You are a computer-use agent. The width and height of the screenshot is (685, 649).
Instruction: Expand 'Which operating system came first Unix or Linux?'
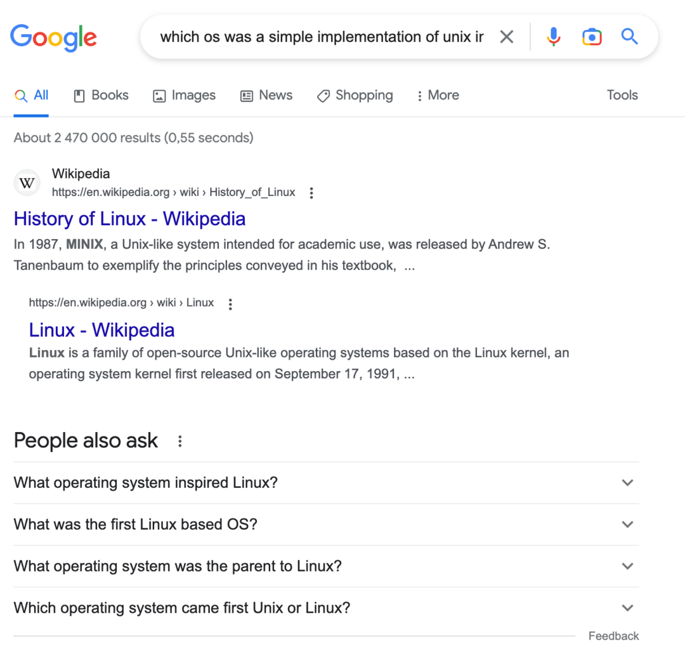[x=326, y=608]
